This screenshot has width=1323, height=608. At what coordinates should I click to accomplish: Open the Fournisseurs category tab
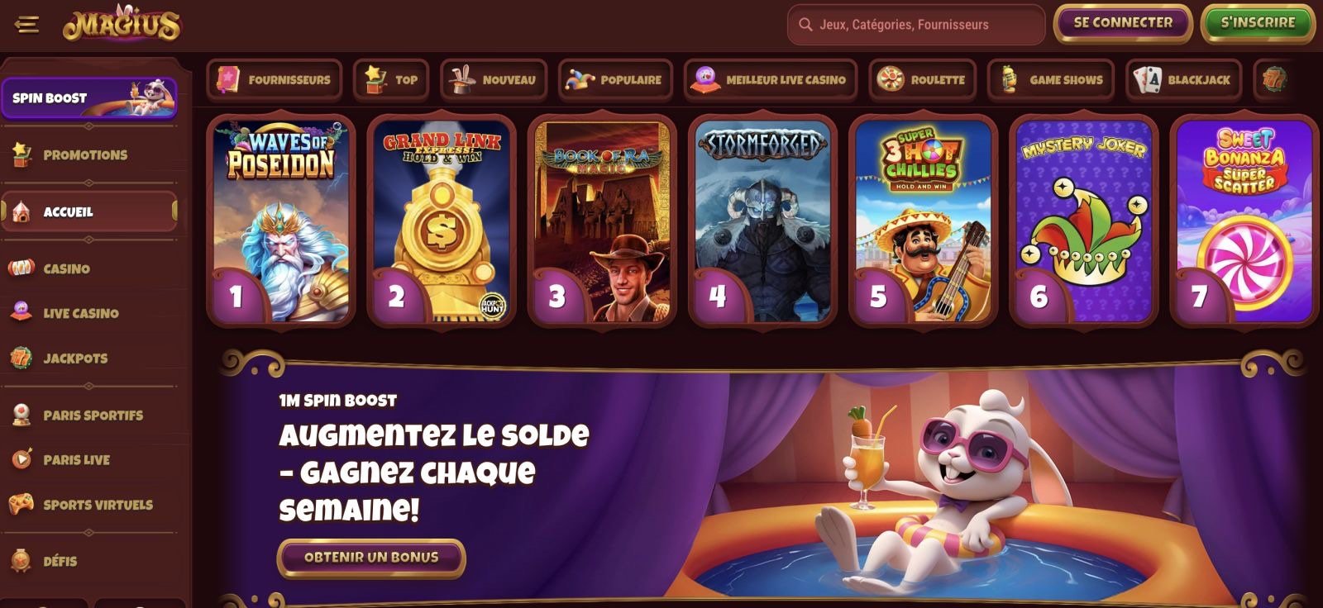point(275,80)
